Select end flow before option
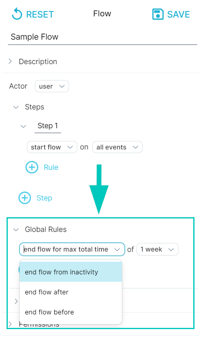 [x=71, y=312]
